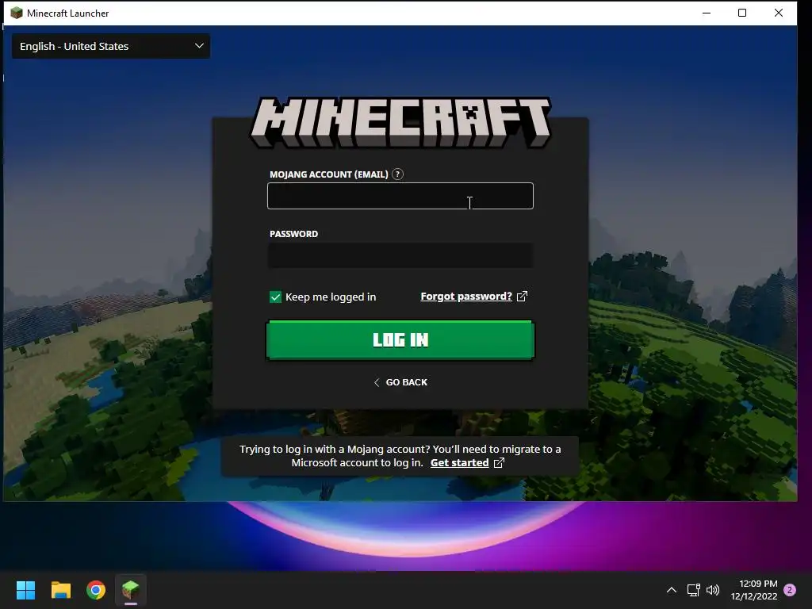Viewport: 812px width, 609px height.
Task: Open File Explorer from the taskbar
Action: click(61, 590)
